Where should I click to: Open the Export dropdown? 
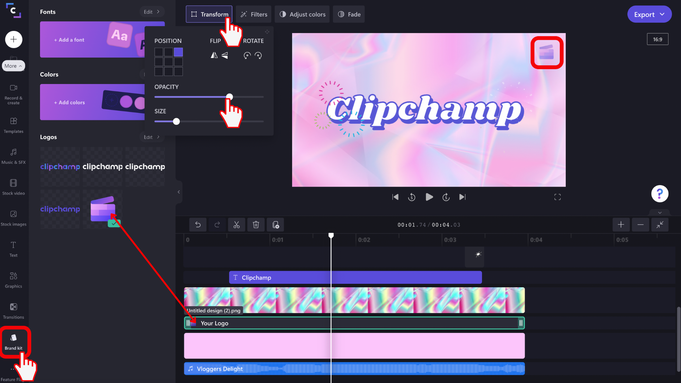(x=649, y=14)
